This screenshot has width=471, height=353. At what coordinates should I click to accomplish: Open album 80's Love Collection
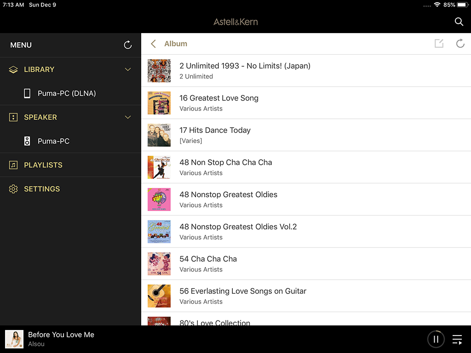coord(306,319)
